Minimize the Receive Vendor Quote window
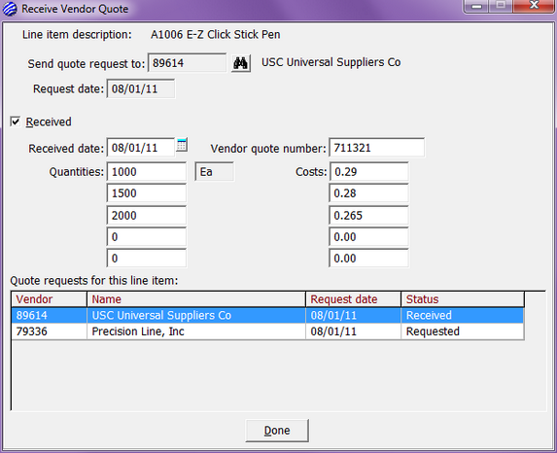This screenshot has height=453, width=557. [x=476, y=6]
